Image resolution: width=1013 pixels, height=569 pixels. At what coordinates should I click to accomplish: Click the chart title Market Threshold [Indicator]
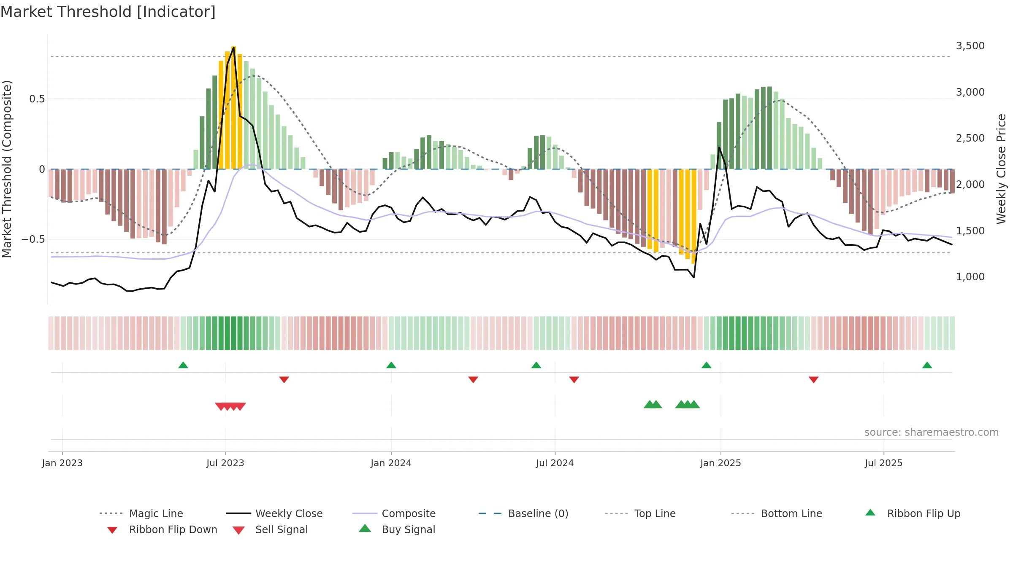pos(108,12)
